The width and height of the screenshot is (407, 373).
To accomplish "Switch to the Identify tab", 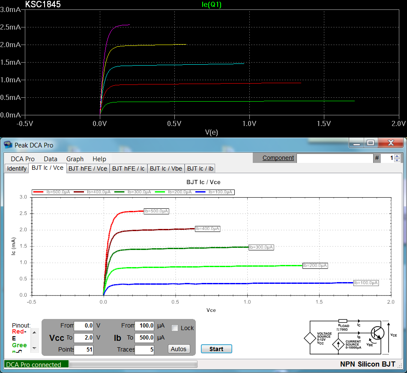I will click(x=17, y=168).
